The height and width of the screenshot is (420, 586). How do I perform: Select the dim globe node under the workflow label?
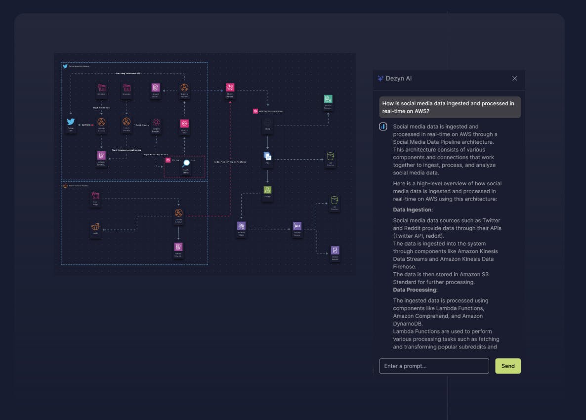coord(267,122)
